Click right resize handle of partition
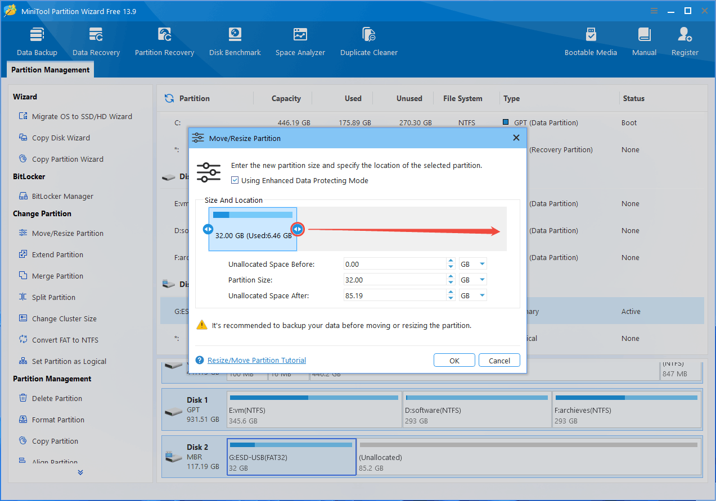Viewport: 716px width, 501px height. tap(298, 229)
